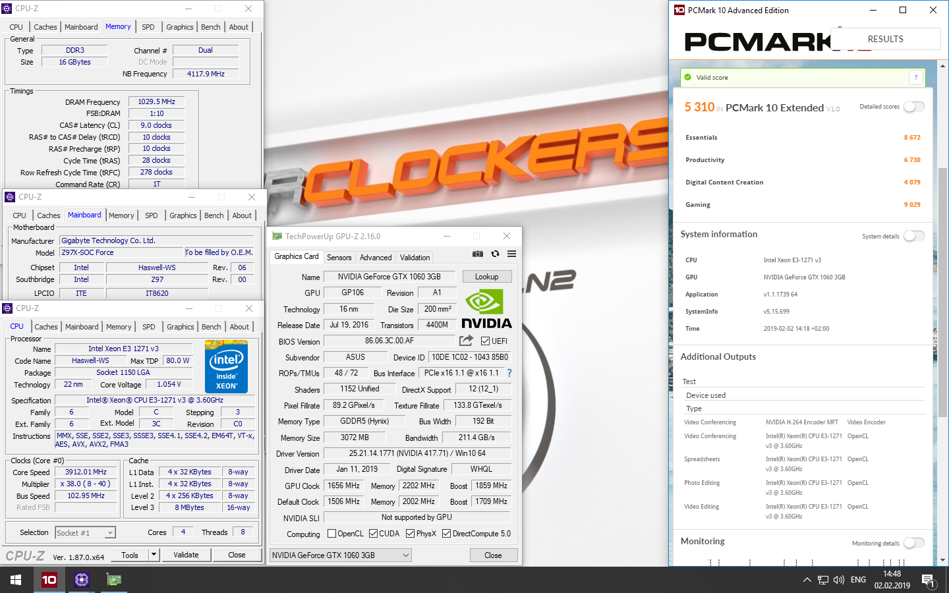Click the Validate button in CPU-Z
The height and width of the screenshot is (593, 949).
186,555
